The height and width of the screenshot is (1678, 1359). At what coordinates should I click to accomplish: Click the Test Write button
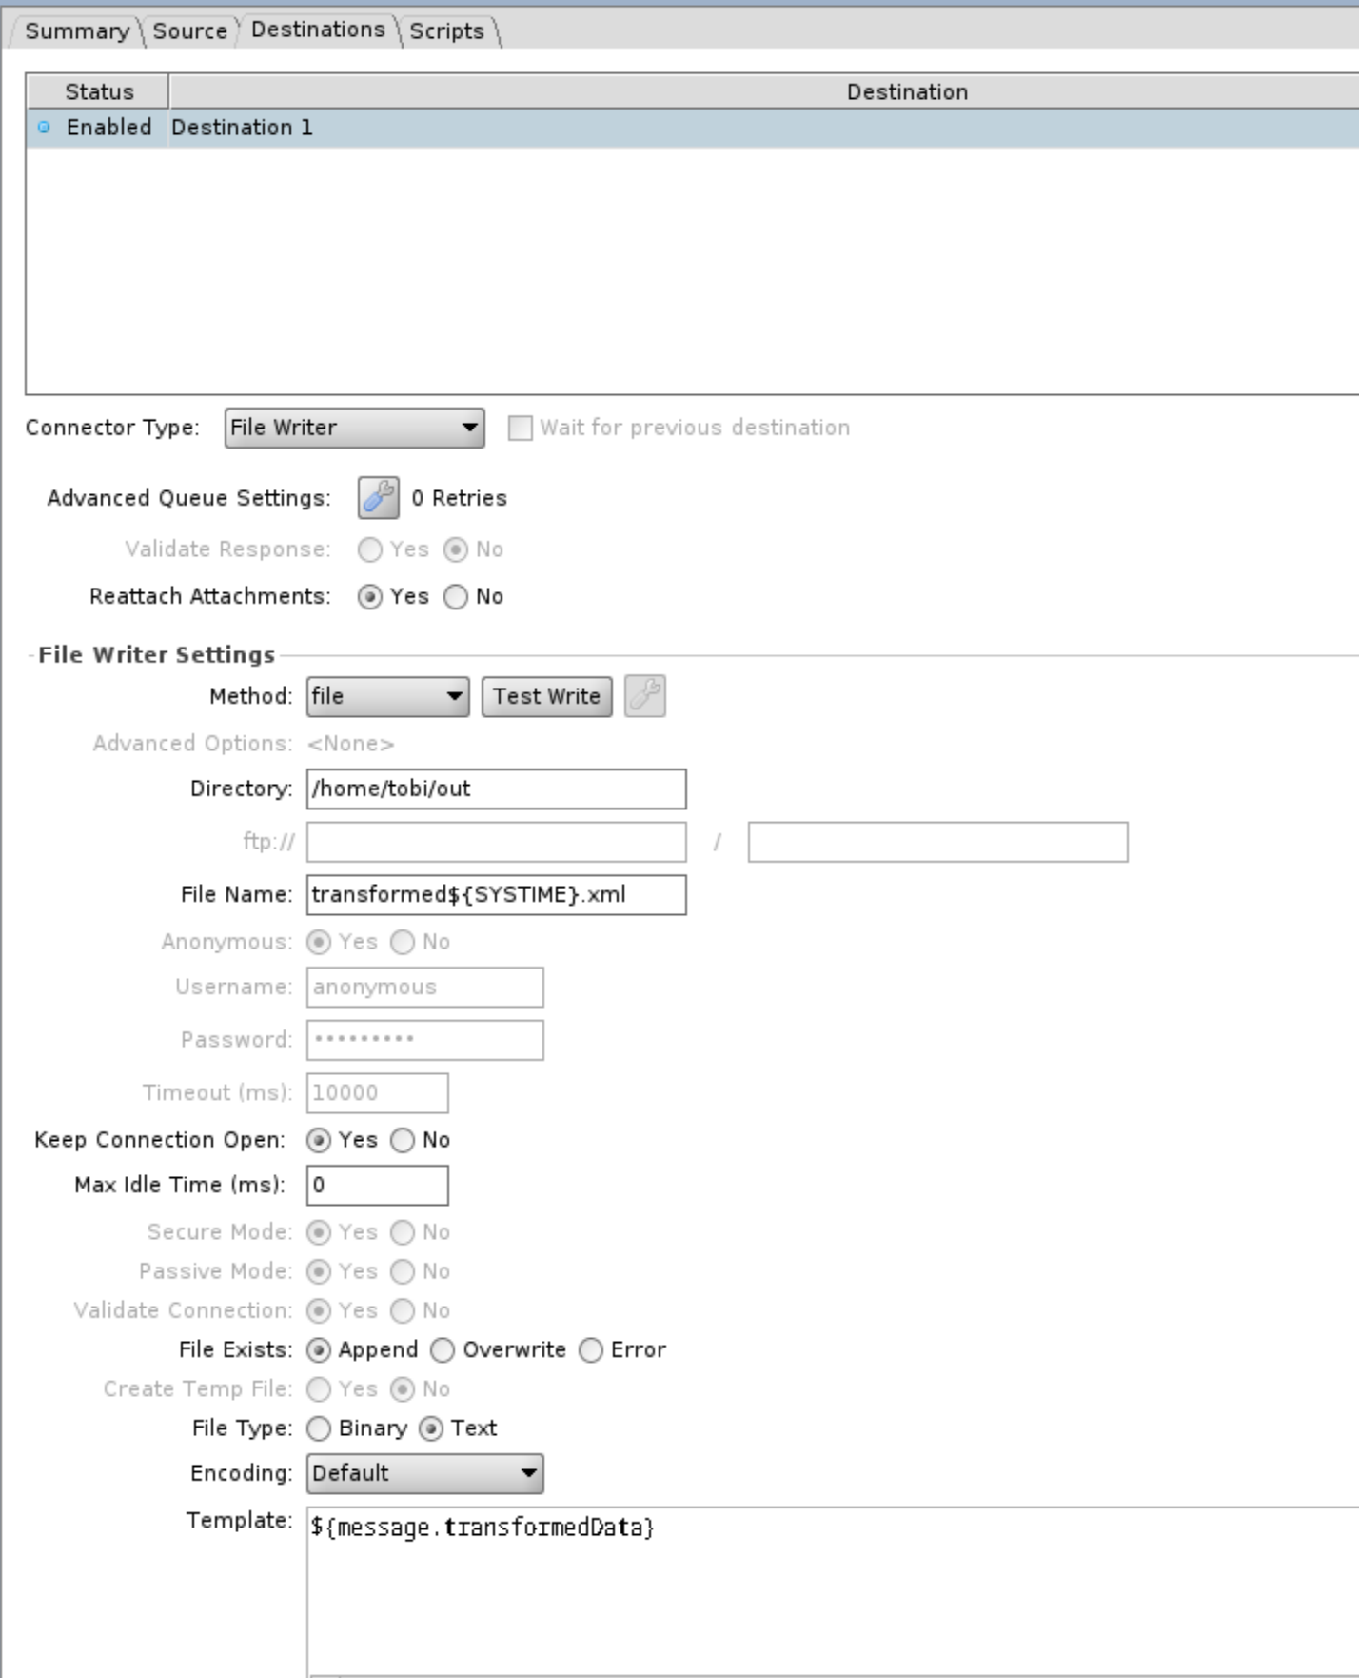[x=546, y=697]
